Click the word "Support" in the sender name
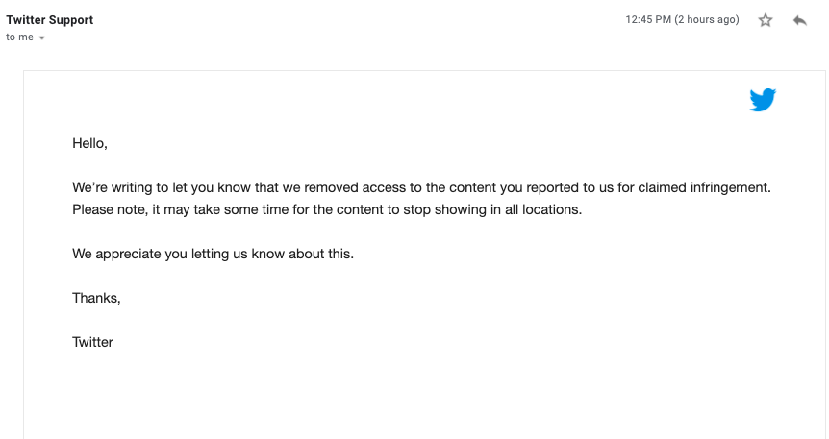The width and height of the screenshot is (829, 439). (x=70, y=20)
